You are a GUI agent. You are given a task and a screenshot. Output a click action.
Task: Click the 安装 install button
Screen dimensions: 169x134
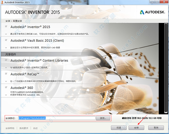pyautogui.click(x=136, y=128)
